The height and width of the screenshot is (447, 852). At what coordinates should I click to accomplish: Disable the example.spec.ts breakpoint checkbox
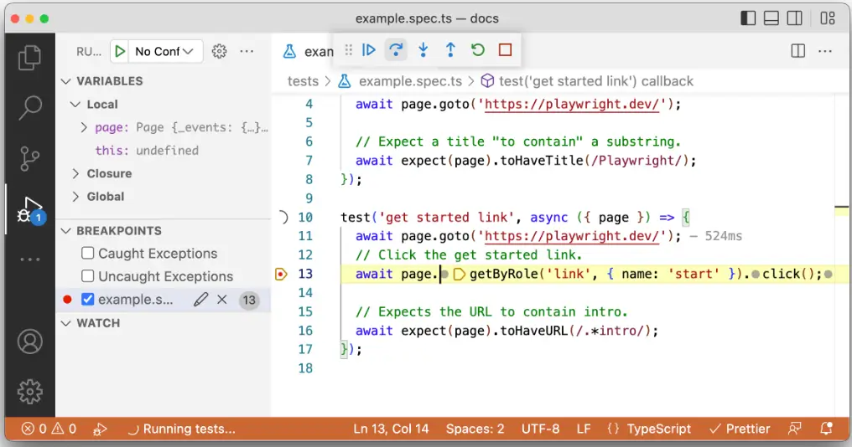[x=88, y=300]
